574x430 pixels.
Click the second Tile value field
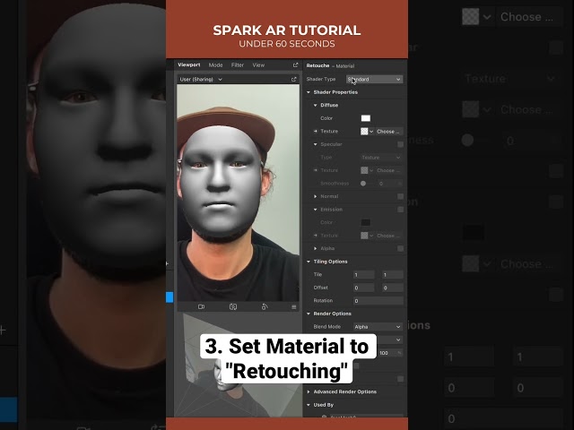click(x=393, y=275)
